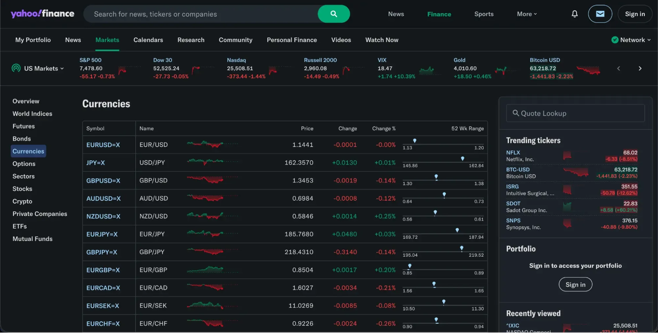Show next market tickers with right arrow
Image resolution: width=658 pixels, height=333 pixels.
pyautogui.click(x=640, y=68)
